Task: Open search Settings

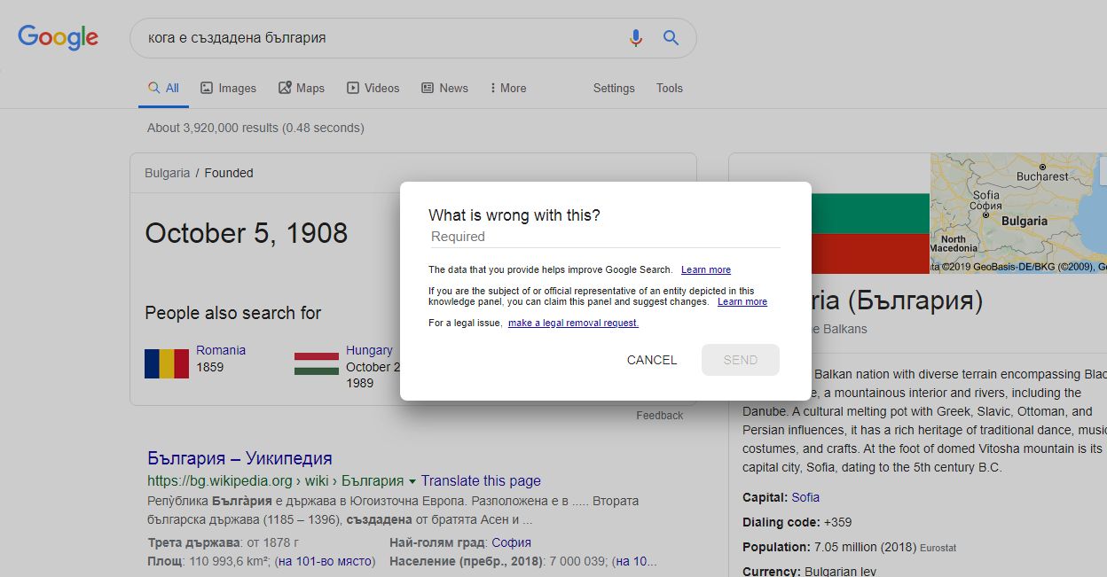Action: [x=614, y=88]
